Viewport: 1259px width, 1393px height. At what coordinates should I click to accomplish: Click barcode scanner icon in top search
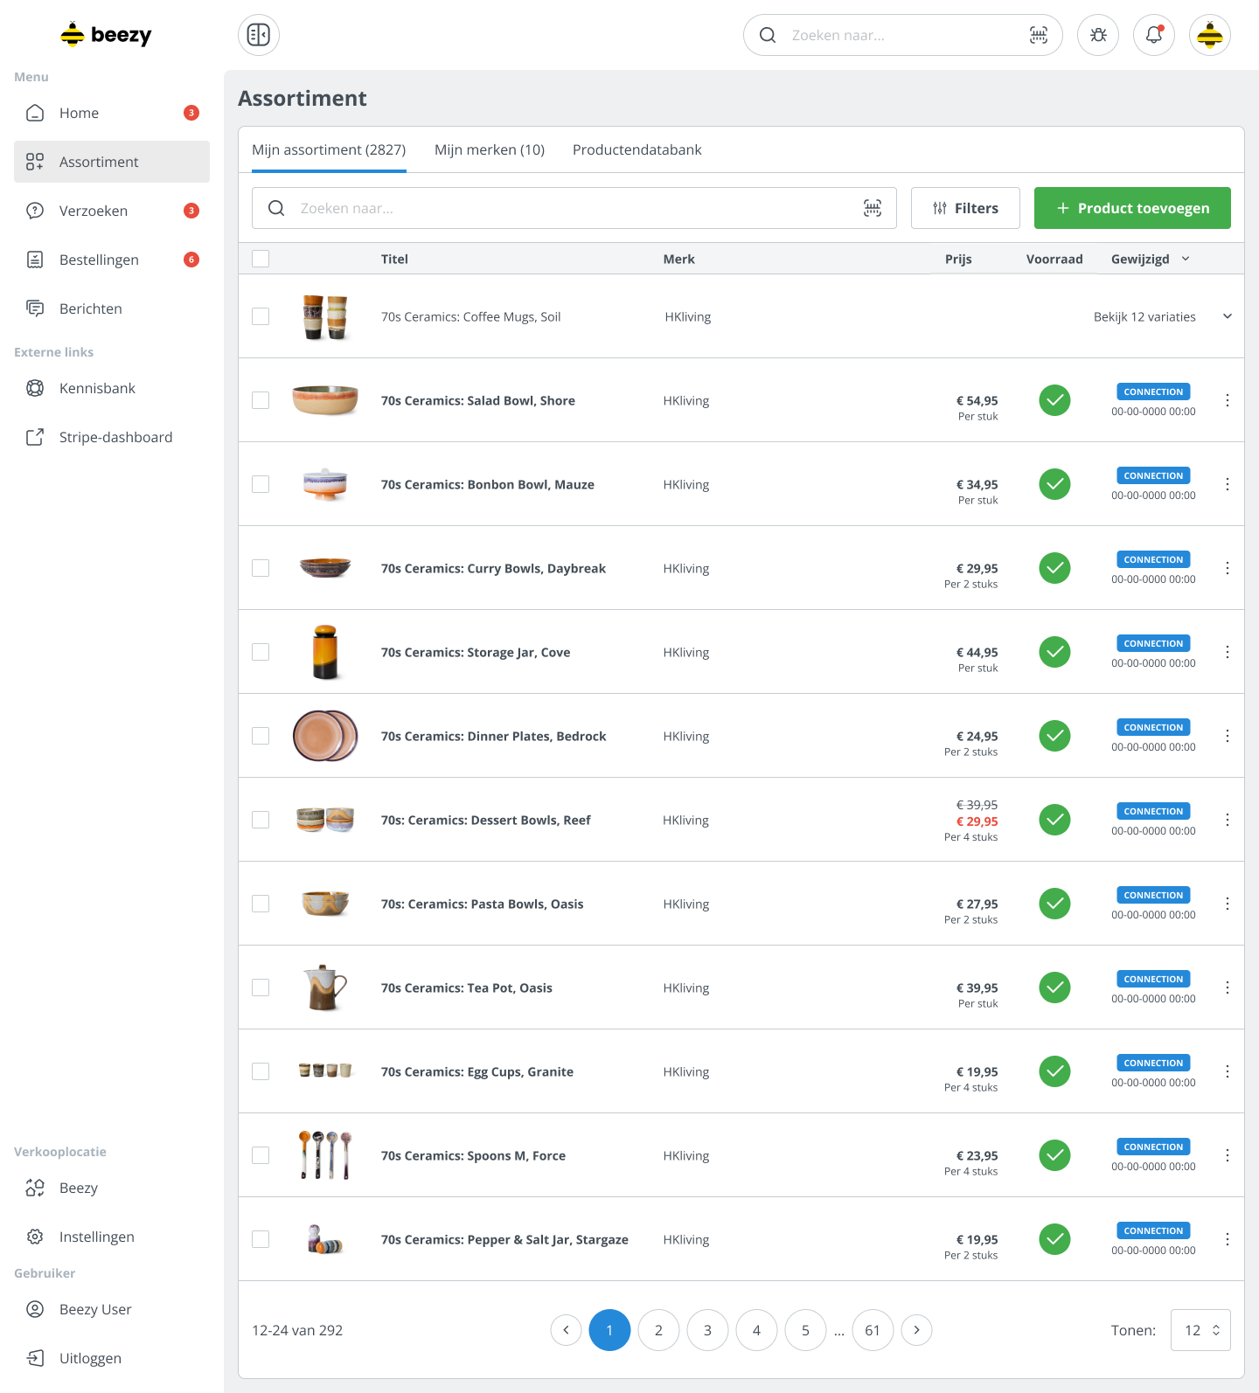(x=1038, y=35)
